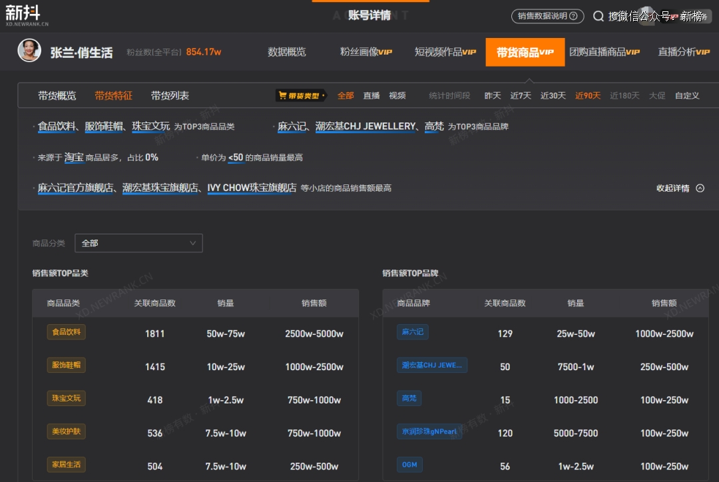Click the 账号详情 page title

tap(369, 15)
